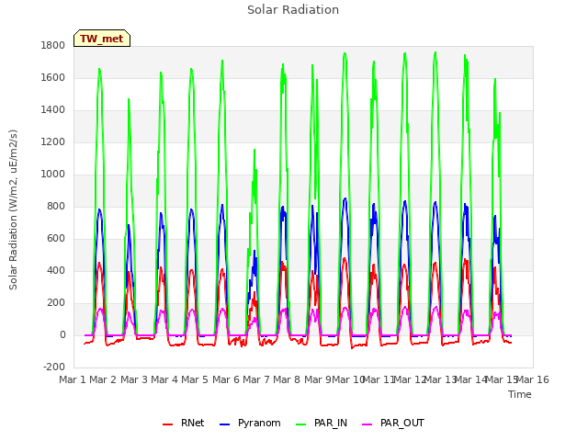Toggle the PAR_OUT legend label
This screenshot has height=441, width=588.
(402, 423)
